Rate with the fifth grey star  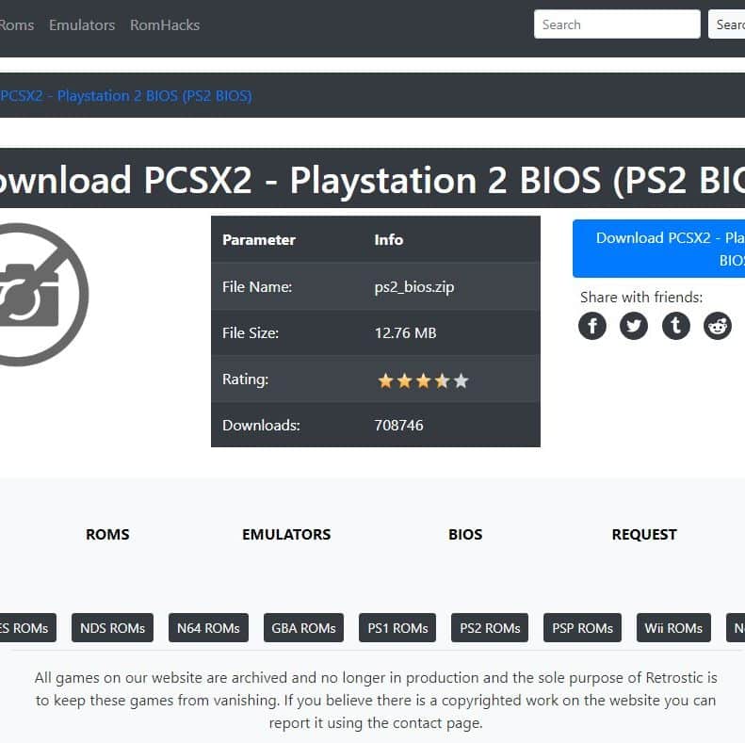(x=461, y=380)
